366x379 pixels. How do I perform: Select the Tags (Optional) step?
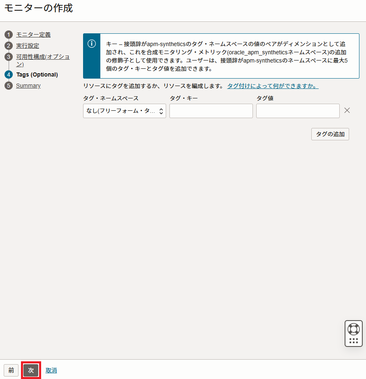coord(37,74)
